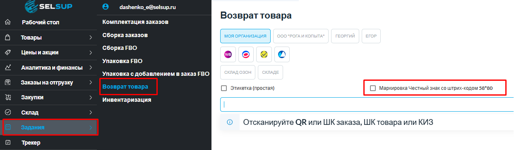The width and height of the screenshot is (514, 150).
Task: Click the chart icon beside Аналитика и финансы
Action: (x=7, y=67)
